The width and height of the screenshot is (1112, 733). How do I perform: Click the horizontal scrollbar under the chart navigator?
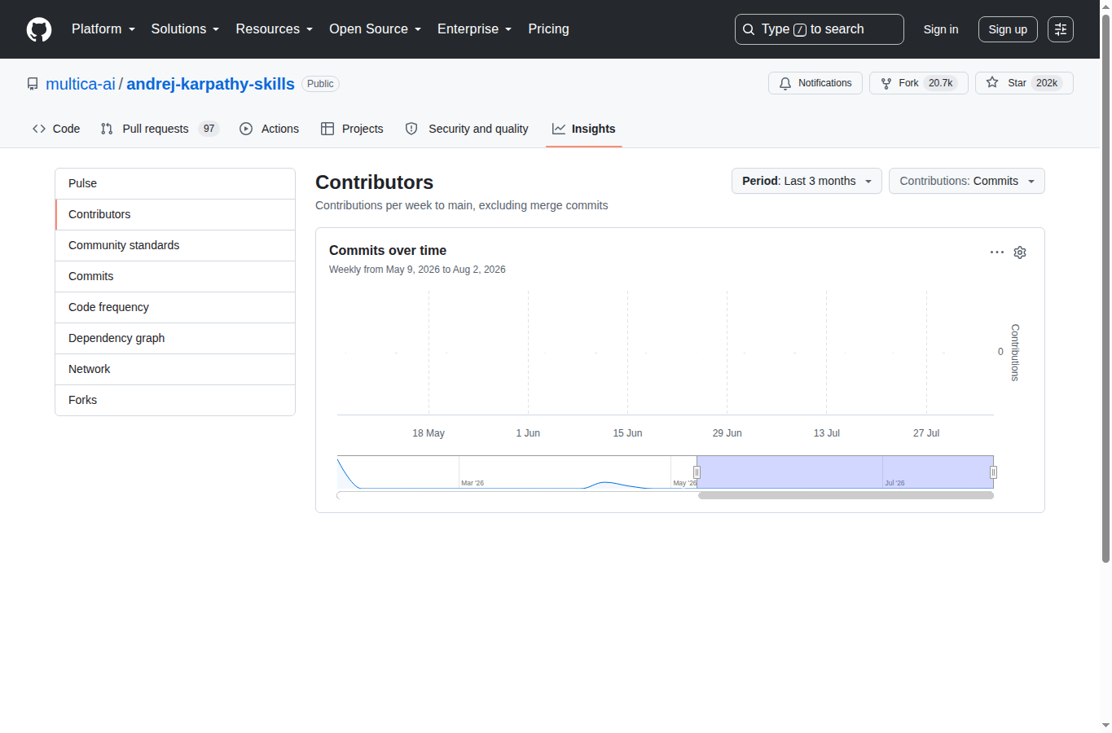[846, 495]
